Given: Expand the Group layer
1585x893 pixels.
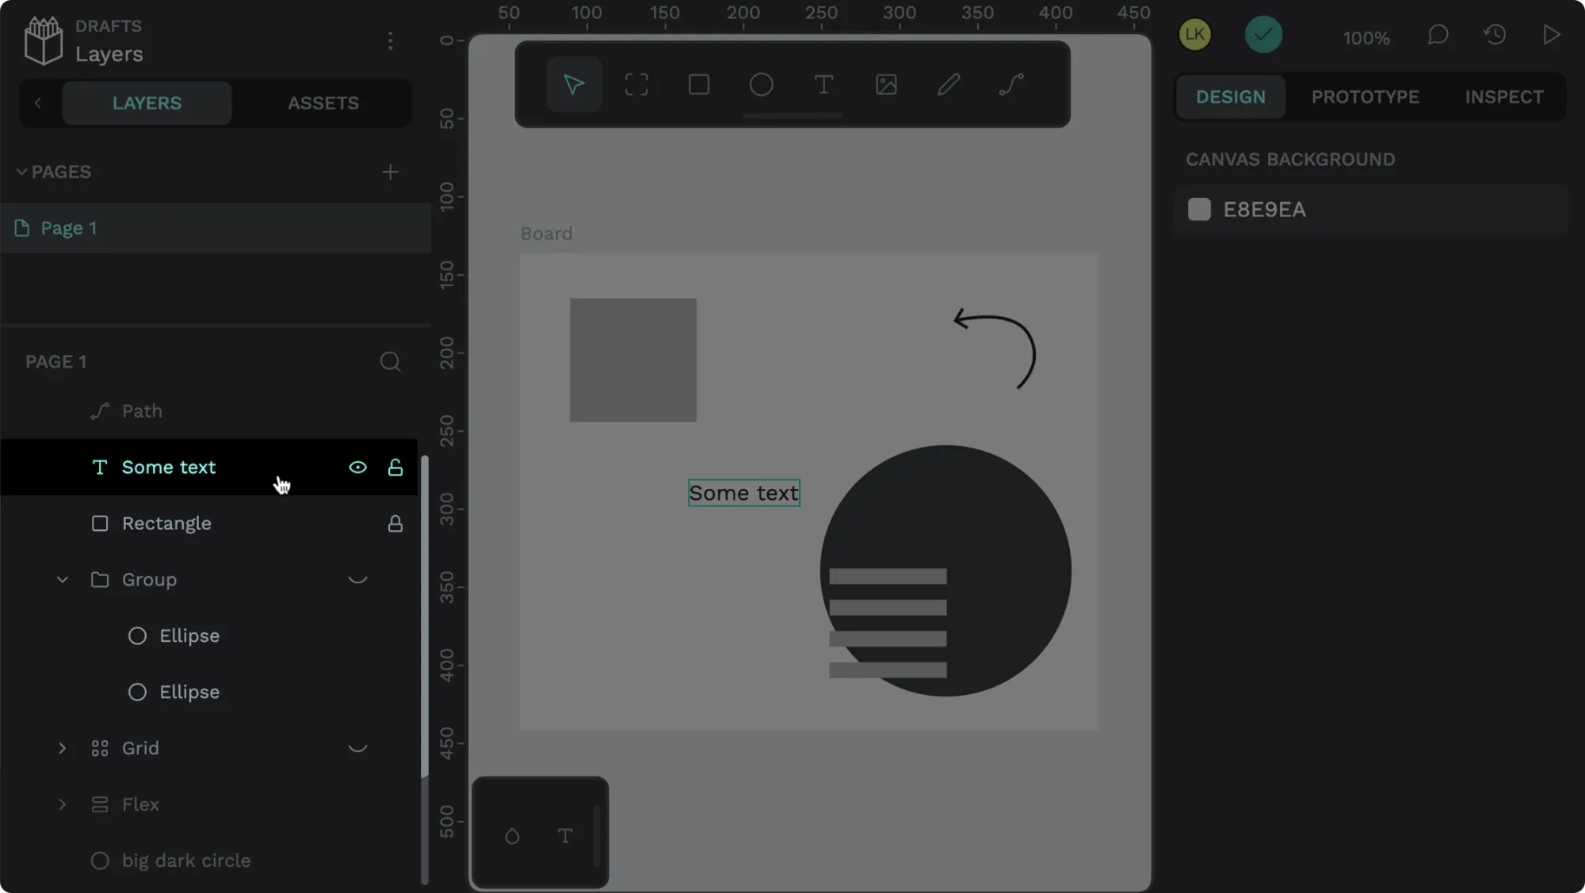Looking at the screenshot, I should 62,579.
